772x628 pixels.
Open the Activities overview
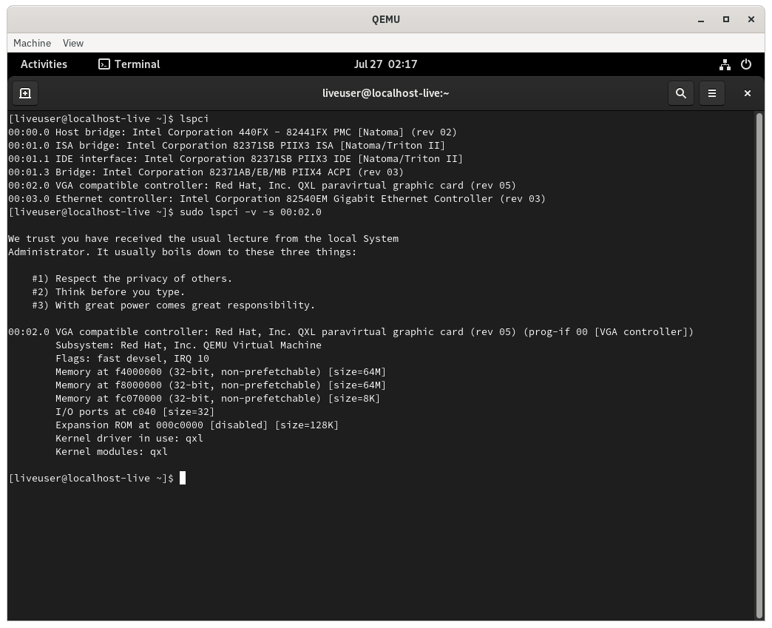(44, 64)
